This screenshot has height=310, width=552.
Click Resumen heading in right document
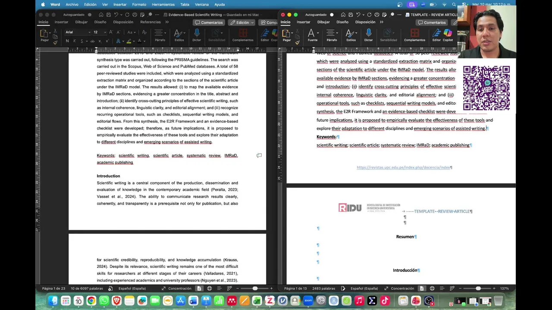[405, 237]
